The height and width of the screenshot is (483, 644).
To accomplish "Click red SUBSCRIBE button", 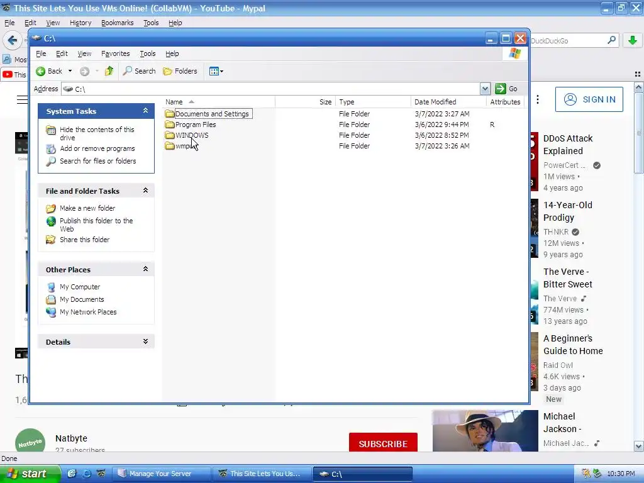I will [x=383, y=443].
